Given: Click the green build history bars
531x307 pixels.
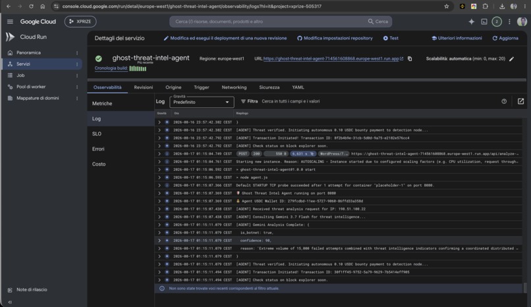Looking at the screenshot, I should pyautogui.click(x=138, y=68).
